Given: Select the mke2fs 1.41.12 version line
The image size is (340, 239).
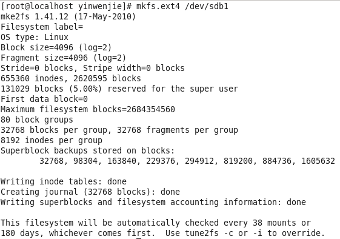Looking at the screenshot, I should click(68, 17).
